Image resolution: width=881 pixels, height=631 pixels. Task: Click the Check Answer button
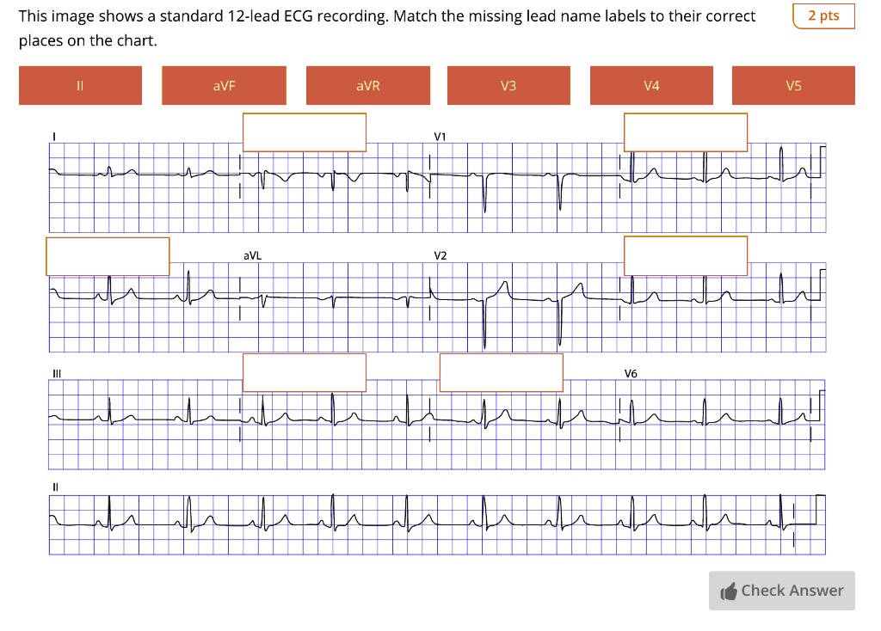pyautogui.click(x=781, y=591)
